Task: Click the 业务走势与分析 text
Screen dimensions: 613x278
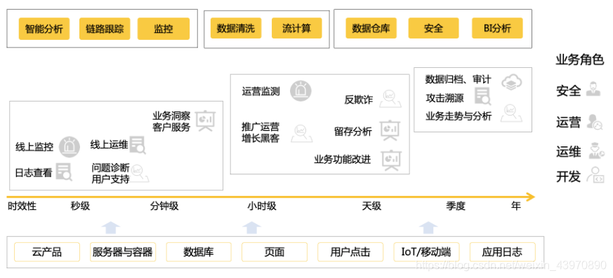Action: 459,116
